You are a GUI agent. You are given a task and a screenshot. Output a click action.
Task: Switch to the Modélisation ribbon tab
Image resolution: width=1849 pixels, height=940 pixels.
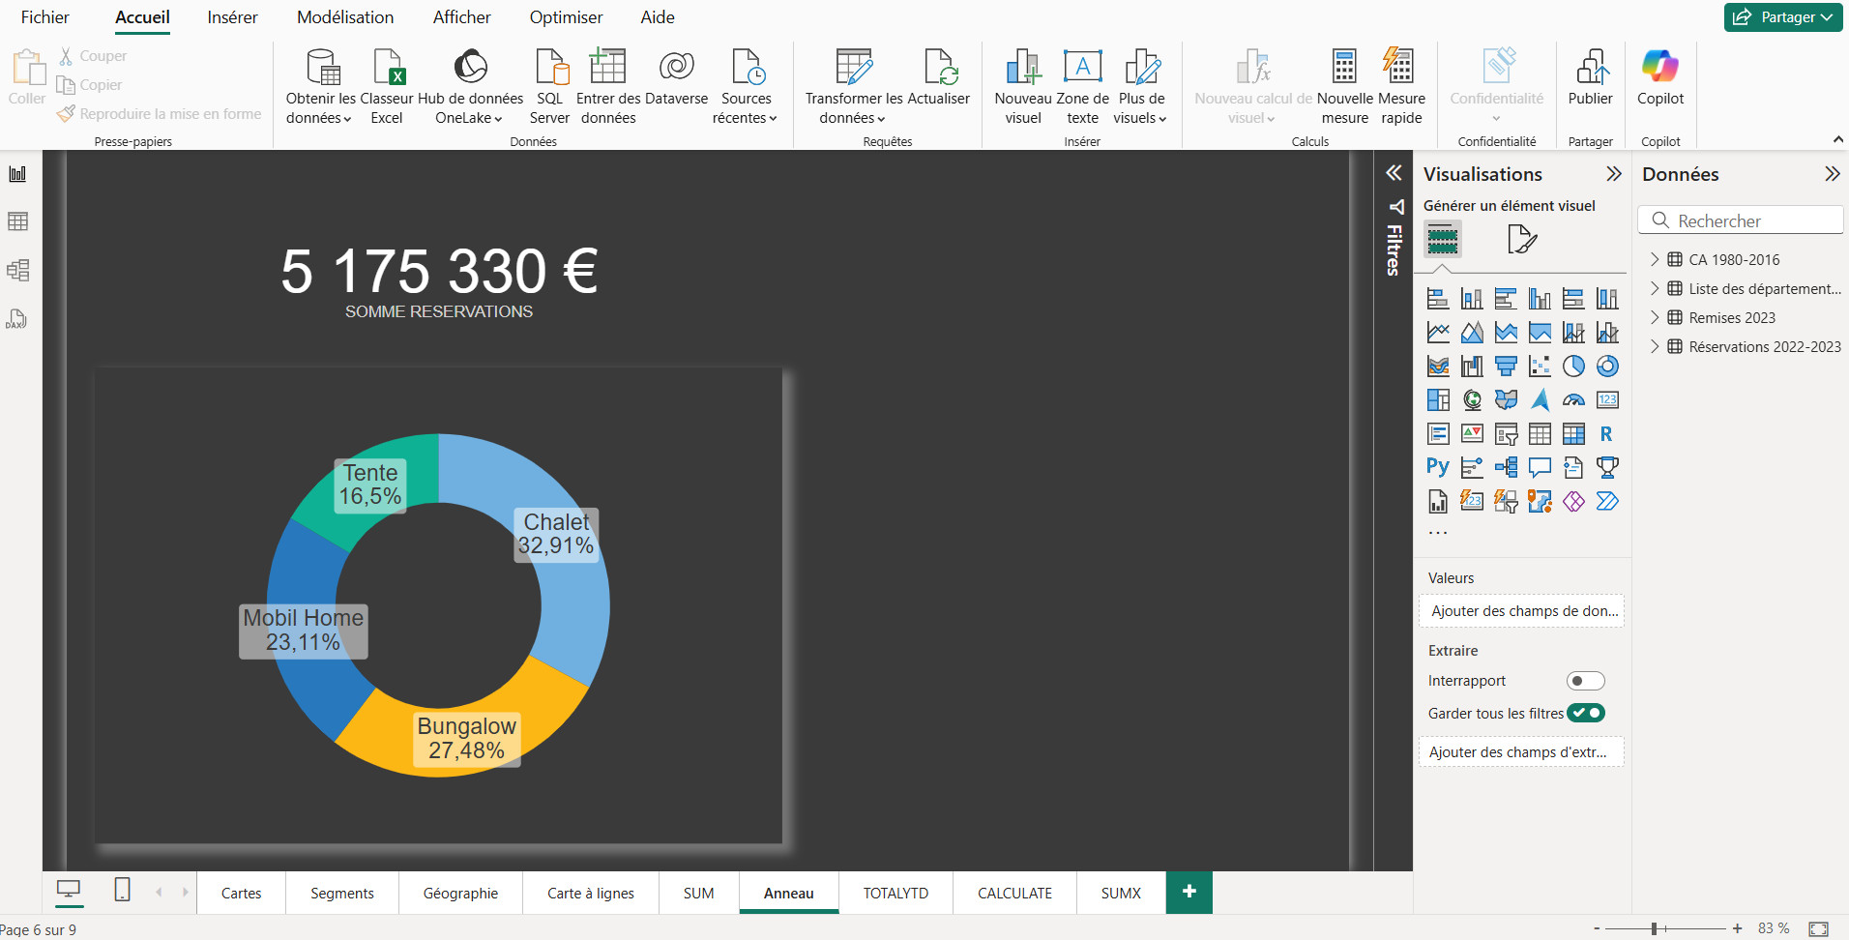coord(345,17)
